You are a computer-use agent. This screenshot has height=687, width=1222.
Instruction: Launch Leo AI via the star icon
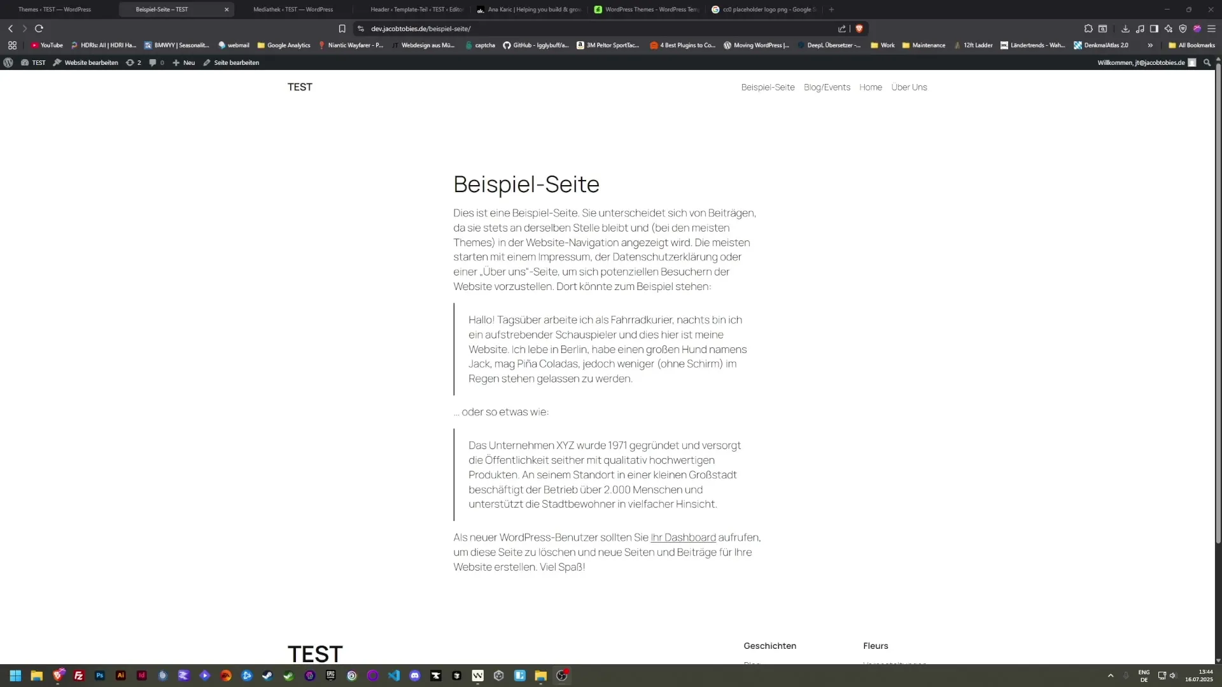click(1169, 29)
